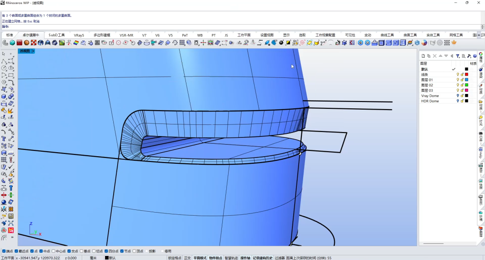
Task: Open layer tools hammer icon
Action: [469, 56]
